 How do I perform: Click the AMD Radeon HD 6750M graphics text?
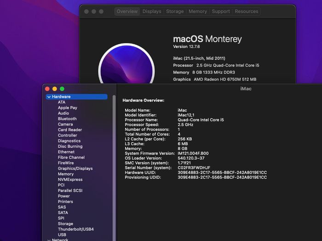point(225,79)
